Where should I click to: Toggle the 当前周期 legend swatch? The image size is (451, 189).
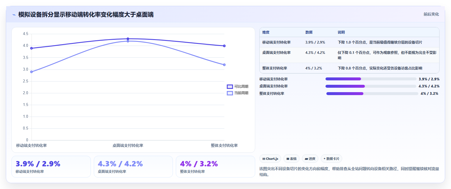[x=230, y=93]
